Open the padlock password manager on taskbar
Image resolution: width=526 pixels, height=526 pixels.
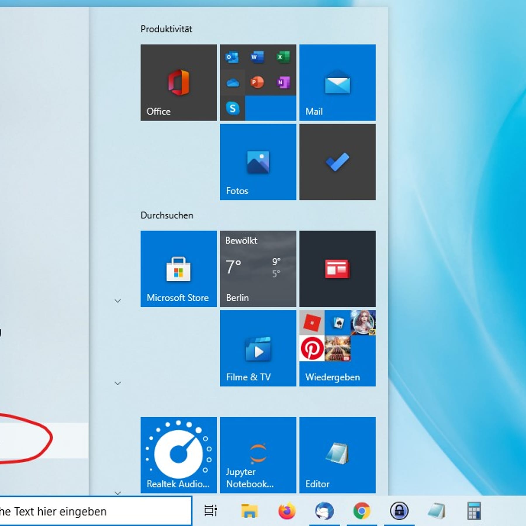399,511
